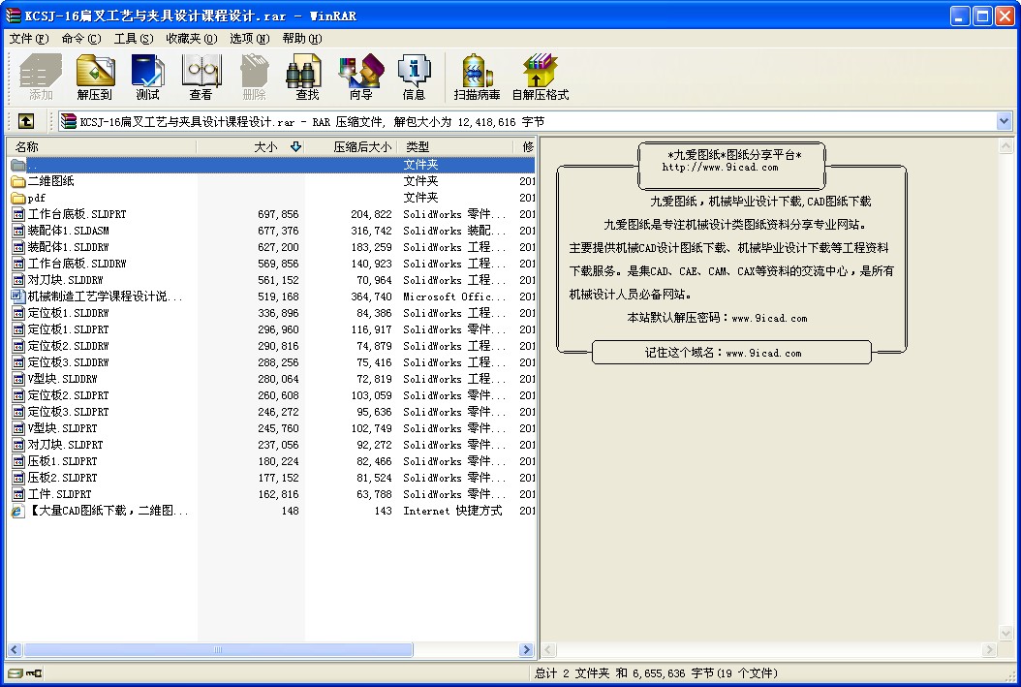Image resolution: width=1021 pixels, height=687 pixels.
Task: Open the 工具(S) menu
Action: (133, 39)
